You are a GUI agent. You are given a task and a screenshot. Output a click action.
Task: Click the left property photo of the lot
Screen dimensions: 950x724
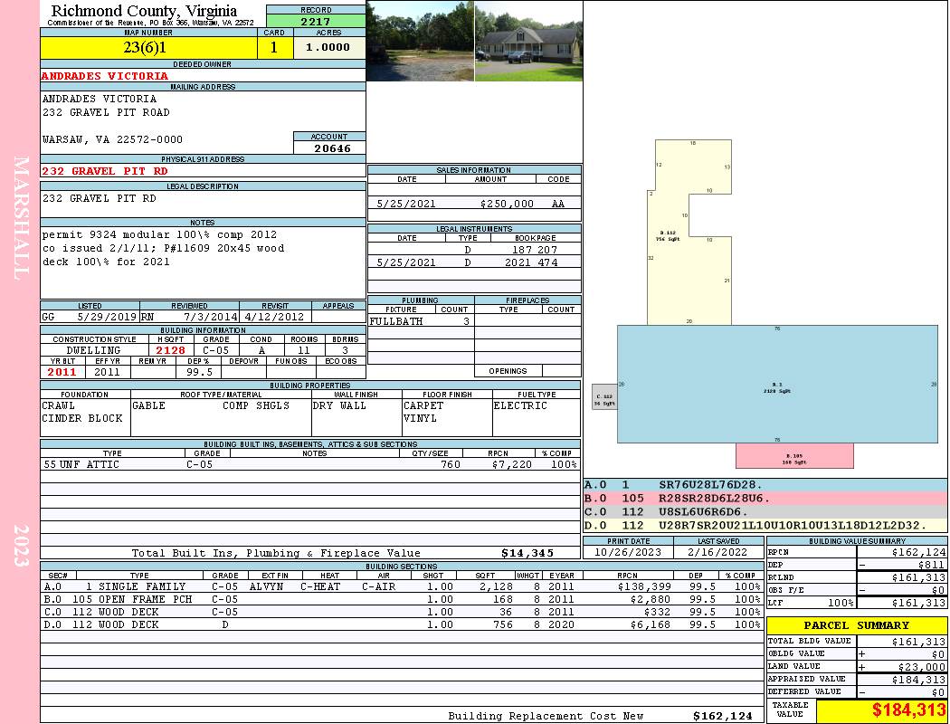pyautogui.click(x=420, y=41)
